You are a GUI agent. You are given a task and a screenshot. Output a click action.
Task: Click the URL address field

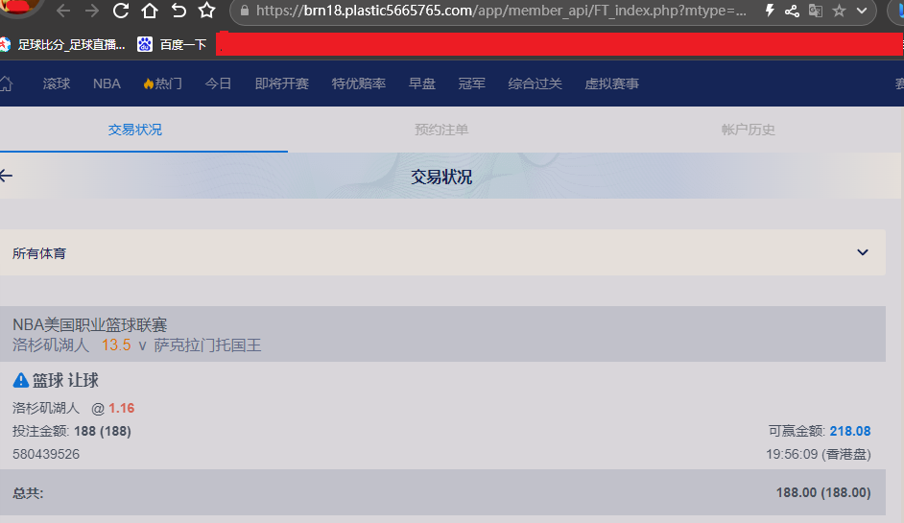click(x=500, y=11)
